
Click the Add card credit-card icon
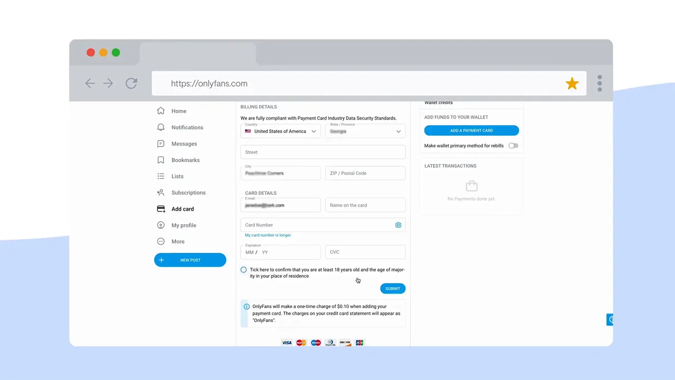pyautogui.click(x=161, y=209)
